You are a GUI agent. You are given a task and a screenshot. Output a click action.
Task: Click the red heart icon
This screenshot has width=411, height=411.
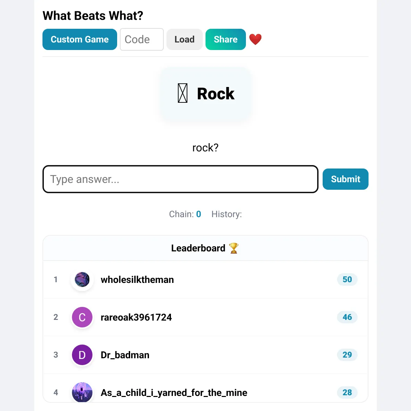click(x=255, y=39)
